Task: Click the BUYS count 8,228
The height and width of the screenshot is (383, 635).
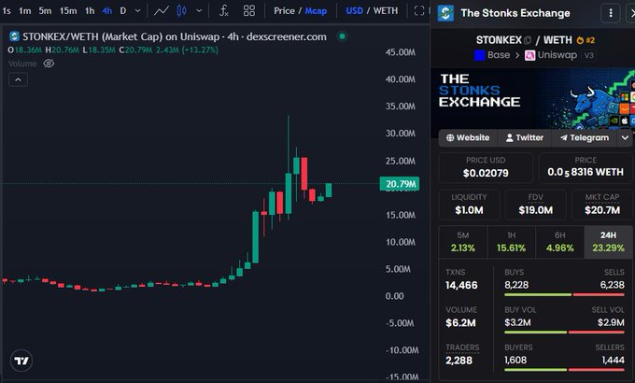Action: click(x=516, y=285)
